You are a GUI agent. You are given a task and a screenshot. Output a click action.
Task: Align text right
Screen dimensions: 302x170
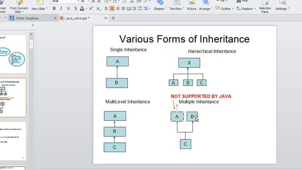pyautogui.click(x=117, y=8)
